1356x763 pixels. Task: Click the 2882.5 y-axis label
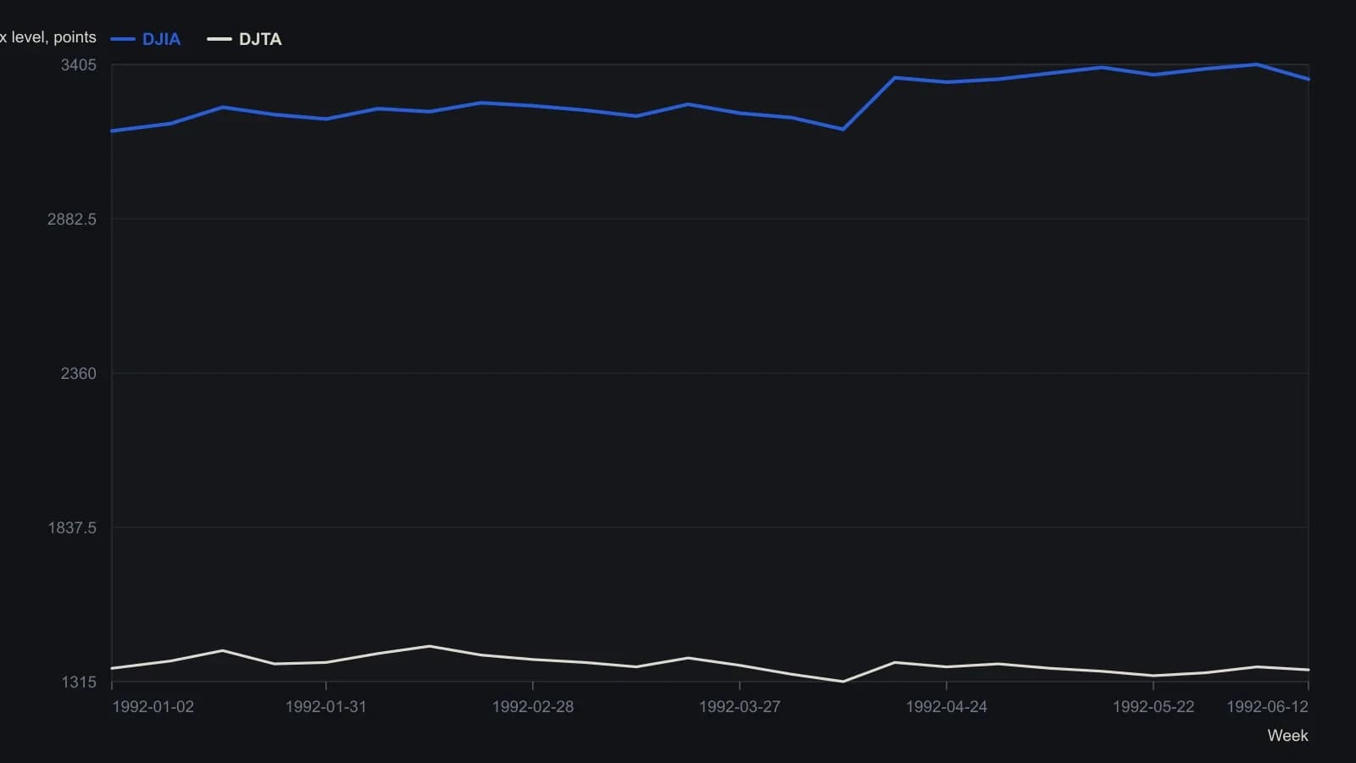pos(72,220)
